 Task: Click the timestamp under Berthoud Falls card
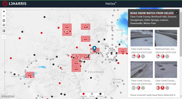coord(166,52)
